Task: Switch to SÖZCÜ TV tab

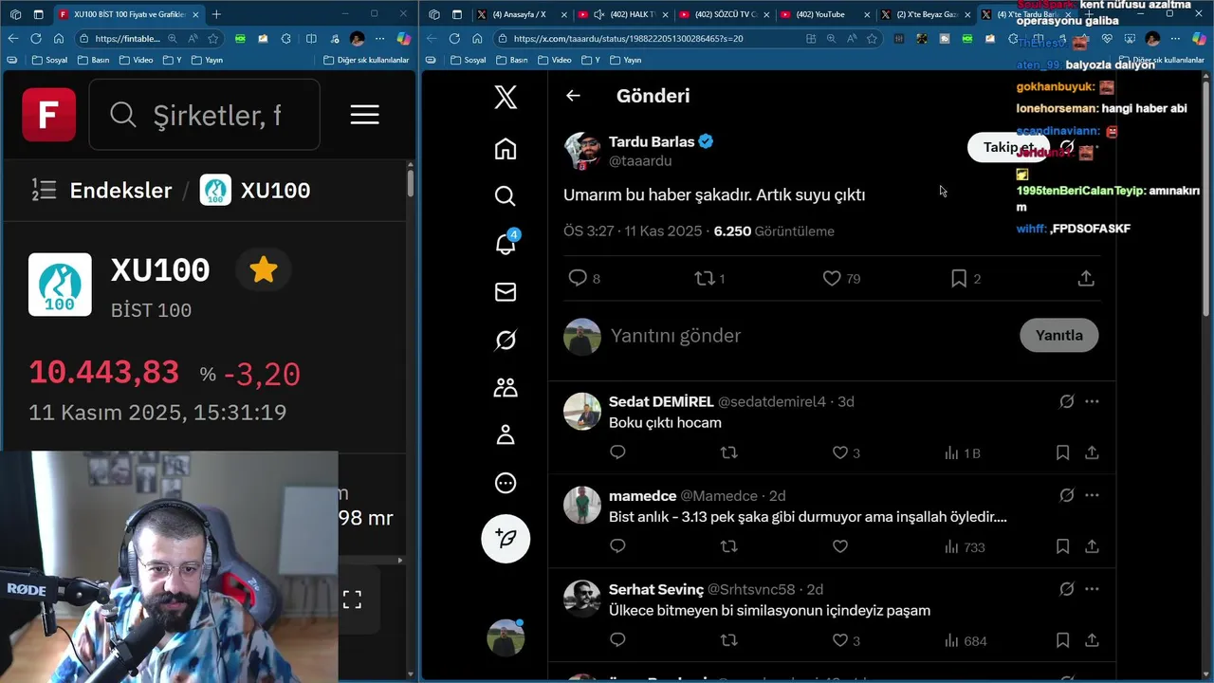Action: tap(724, 14)
